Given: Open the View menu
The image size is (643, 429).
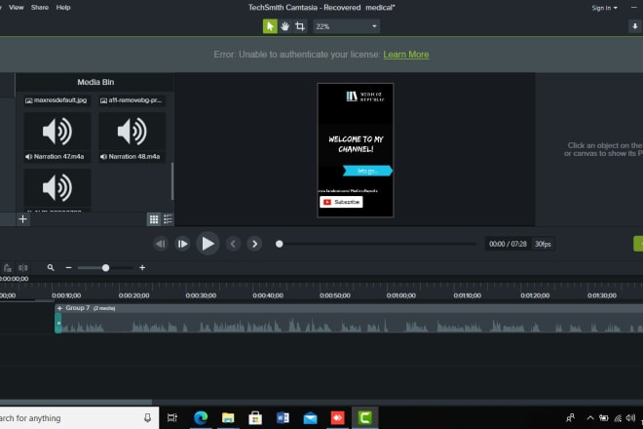Looking at the screenshot, I should point(16,8).
